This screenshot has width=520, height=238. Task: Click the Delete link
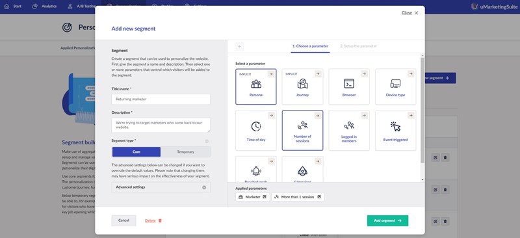(x=150, y=220)
